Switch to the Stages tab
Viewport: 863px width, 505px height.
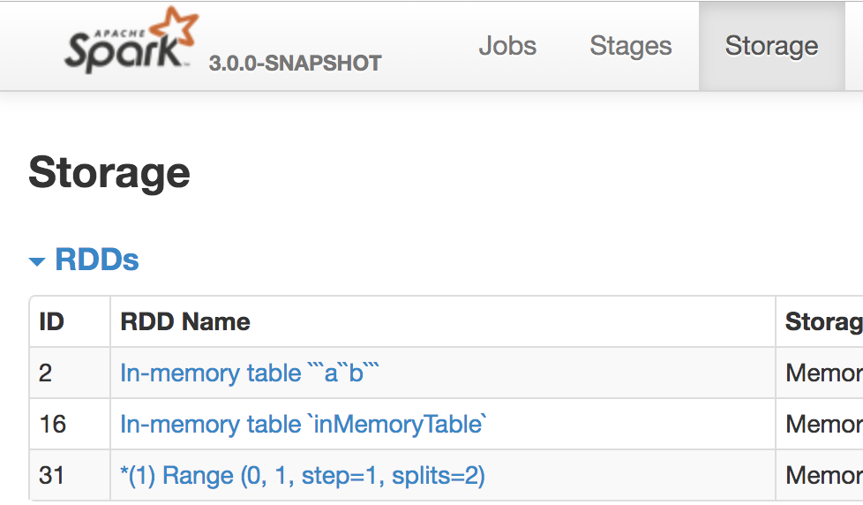[631, 46]
